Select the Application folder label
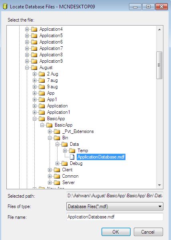Screen dimensions: 171x240 (57, 106)
